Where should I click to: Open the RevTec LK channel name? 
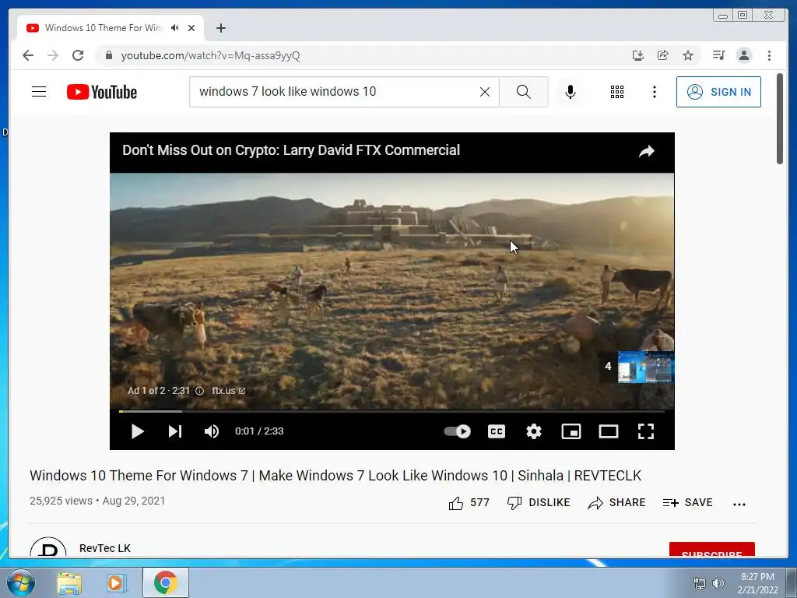pos(105,548)
